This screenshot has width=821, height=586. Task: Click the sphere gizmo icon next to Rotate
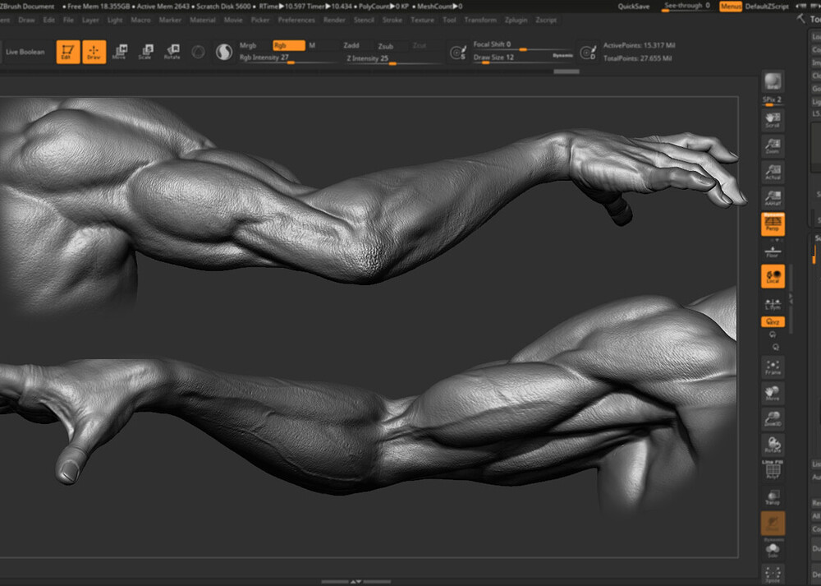[198, 52]
